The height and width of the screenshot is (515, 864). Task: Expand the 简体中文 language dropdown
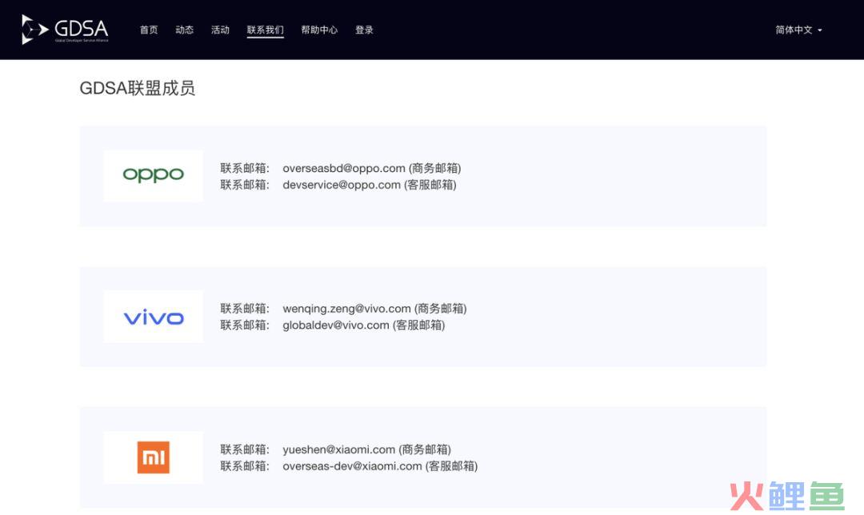point(798,30)
